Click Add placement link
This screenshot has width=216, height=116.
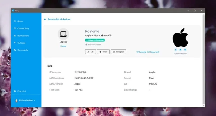(93, 45)
